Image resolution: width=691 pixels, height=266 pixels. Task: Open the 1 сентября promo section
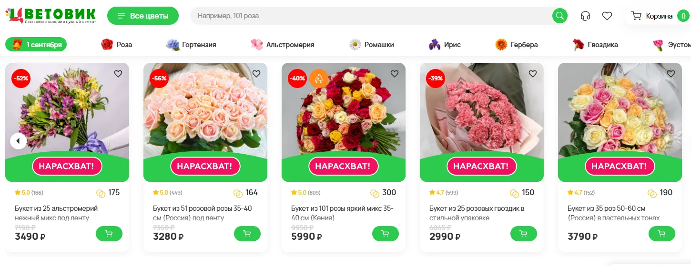[x=36, y=45]
